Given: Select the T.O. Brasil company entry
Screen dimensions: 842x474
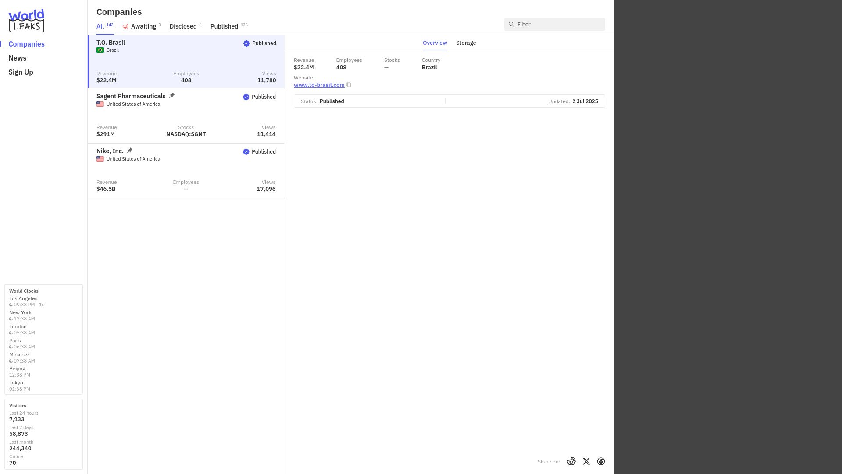Looking at the screenshot, I should [x=186, y=61].
